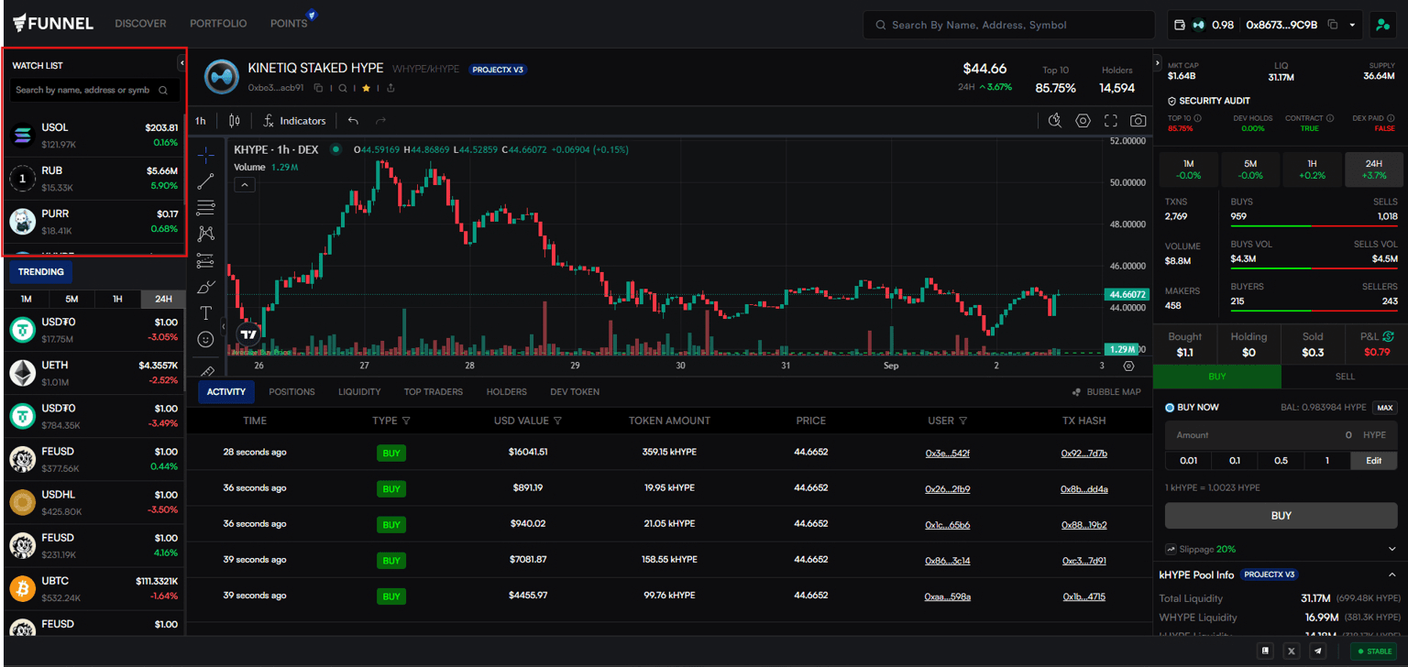Enter fullscreen chart mode
This screenshot has width=1408, height=667.
pyautogui.click(x=1110, y=121)
